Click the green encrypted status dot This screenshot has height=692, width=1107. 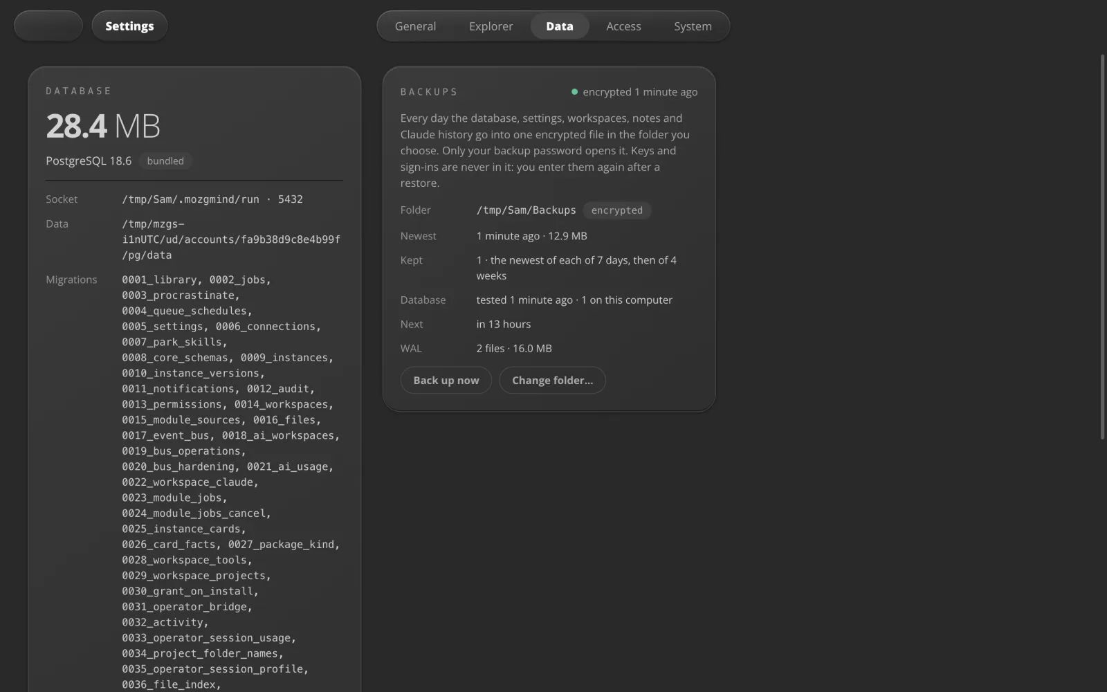coord(574,92)
